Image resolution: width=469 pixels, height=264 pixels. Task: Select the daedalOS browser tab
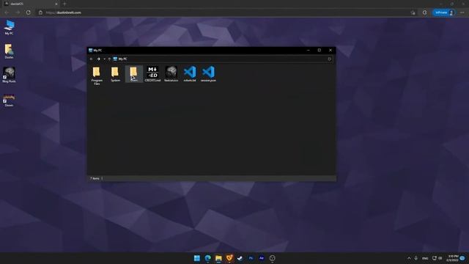click(x=31, y=4)
